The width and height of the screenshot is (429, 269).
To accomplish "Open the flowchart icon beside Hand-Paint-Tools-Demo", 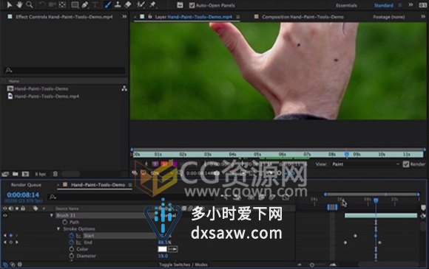I will [x=124, y=88].
